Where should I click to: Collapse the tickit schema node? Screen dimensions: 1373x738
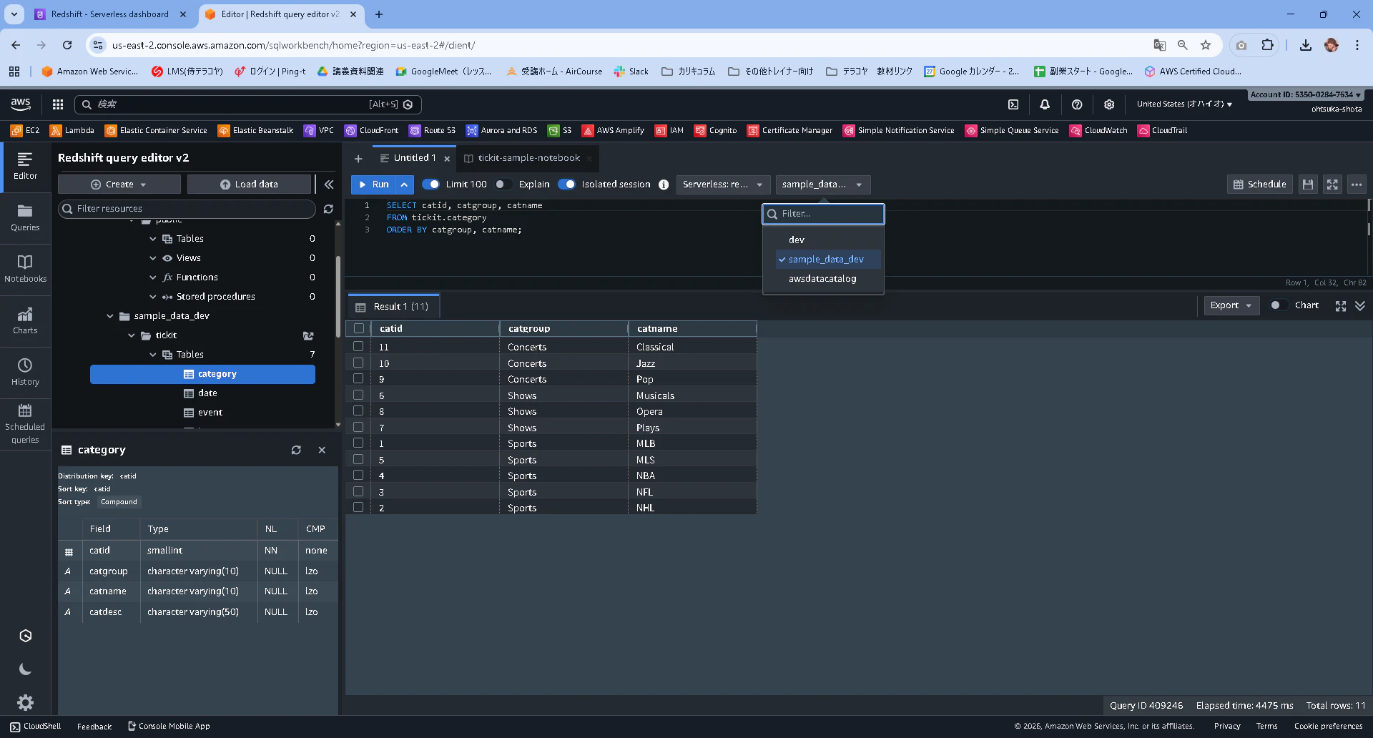coord(131,335)
